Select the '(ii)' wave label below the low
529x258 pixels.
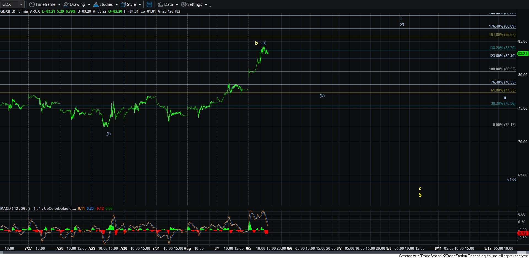[109, 134]
